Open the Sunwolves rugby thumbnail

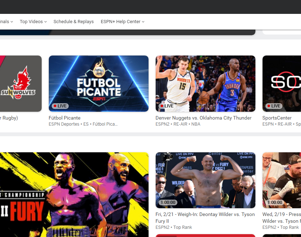click(x=21, y=83)
